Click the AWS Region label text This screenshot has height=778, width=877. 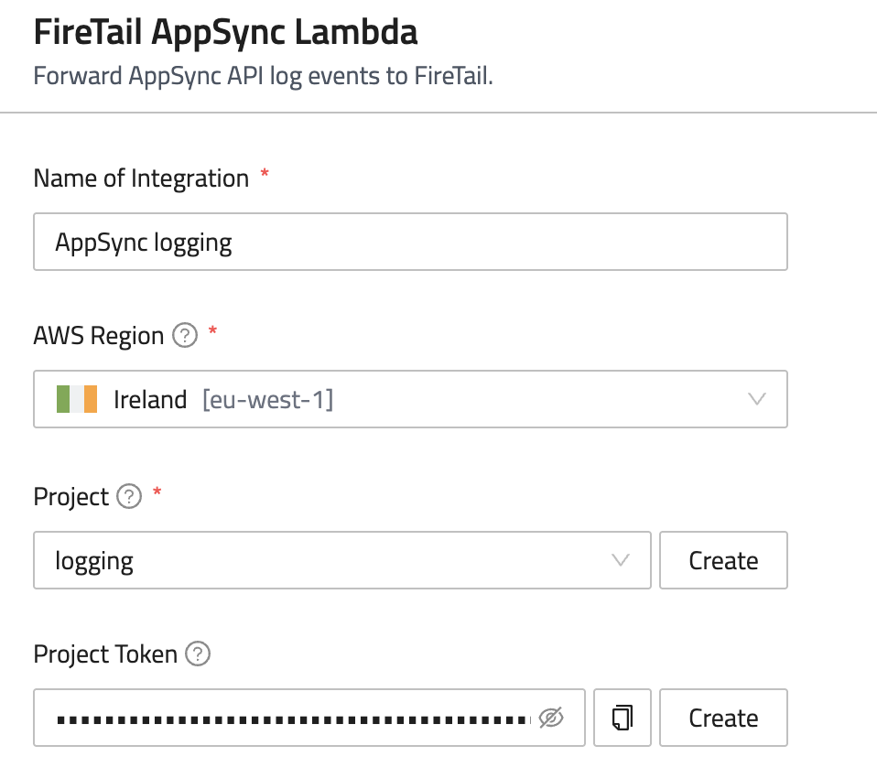pos(99,336)
